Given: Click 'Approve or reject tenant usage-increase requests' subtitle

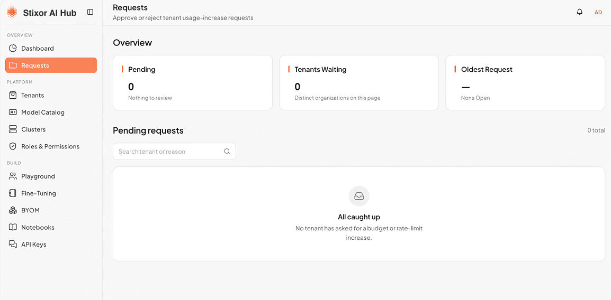Looking at the screenshot, I should [x=183, y=18].
